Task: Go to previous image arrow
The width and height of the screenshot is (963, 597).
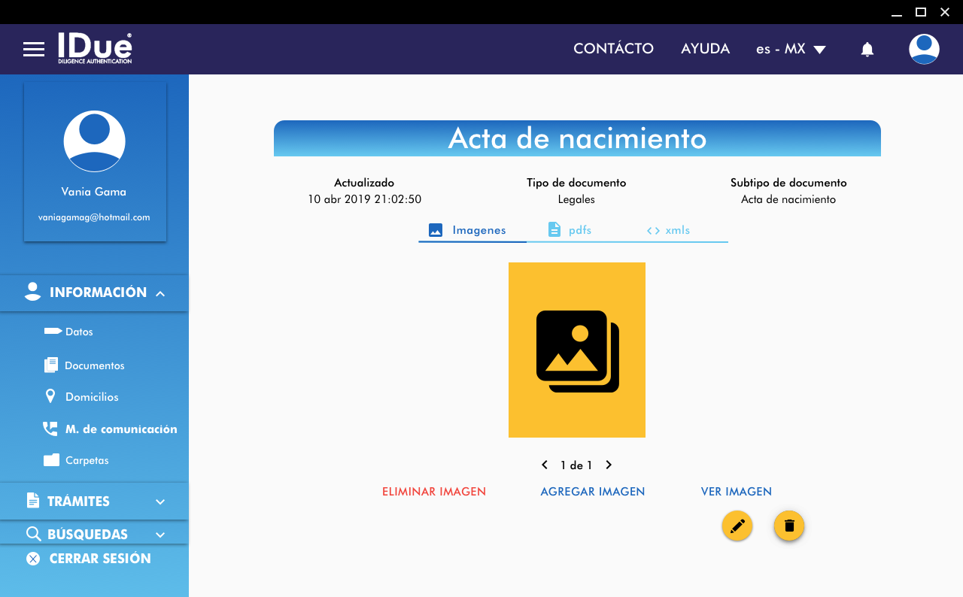Action: (x=545, y=465)
